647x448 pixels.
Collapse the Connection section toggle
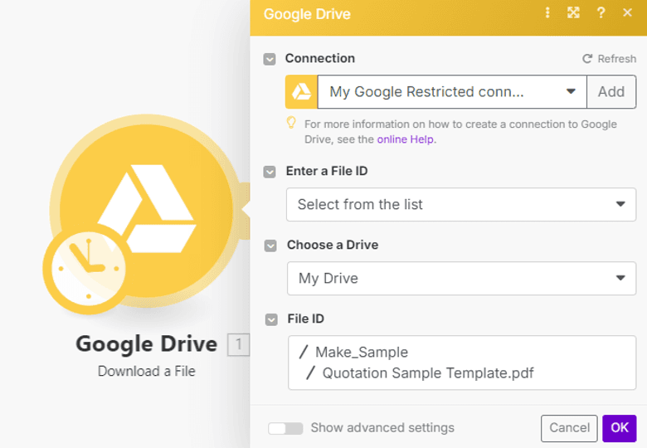point(270,59)
